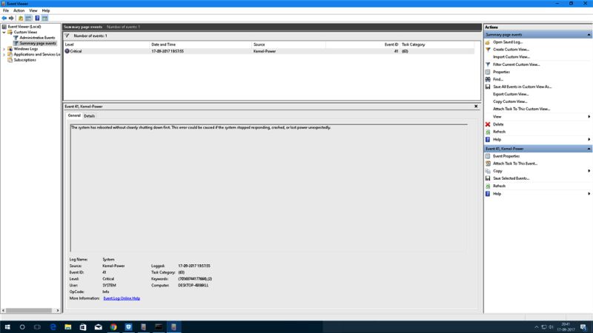Click the Attach Task To This Event icon

[x=488, y=164]
